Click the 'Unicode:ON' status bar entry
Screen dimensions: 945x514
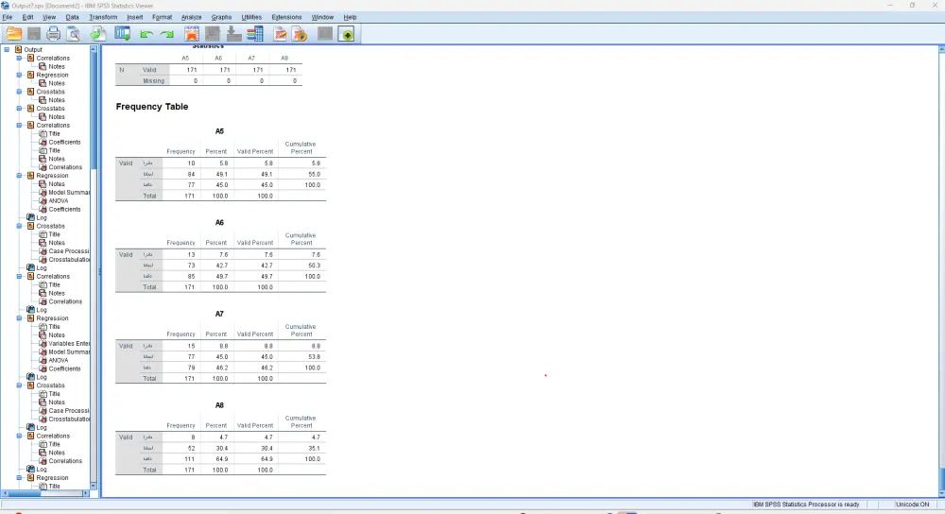(912, 505)
